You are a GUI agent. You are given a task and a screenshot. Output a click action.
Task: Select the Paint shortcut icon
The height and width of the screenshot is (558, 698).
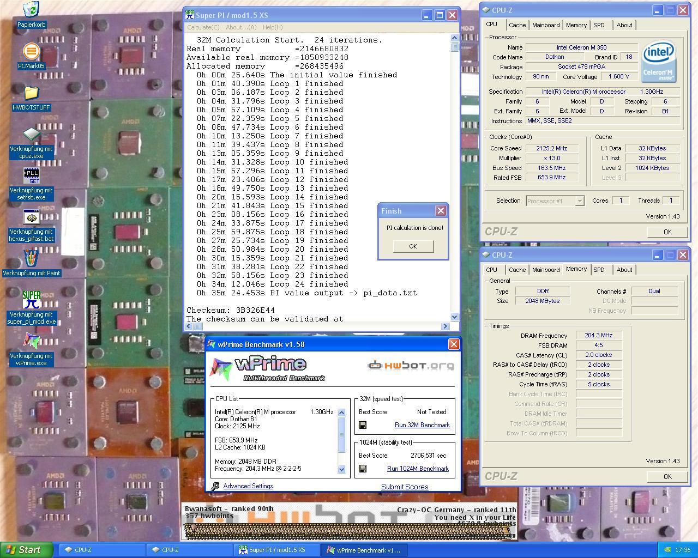pos(31,258)
